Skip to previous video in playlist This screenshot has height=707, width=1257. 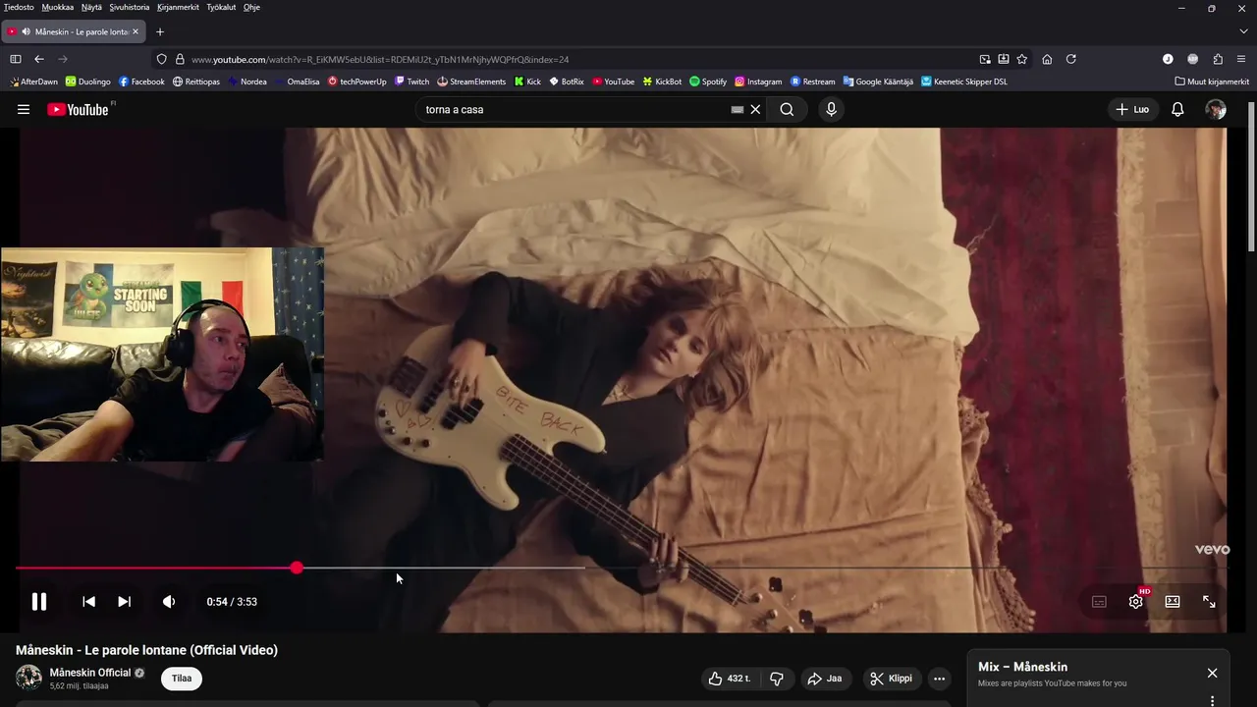coord(88,602)
